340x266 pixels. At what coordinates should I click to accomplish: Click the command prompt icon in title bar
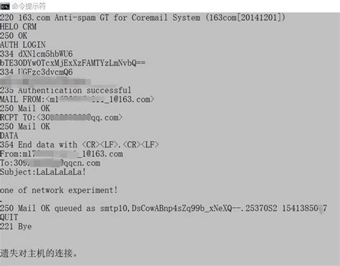pos(5,6)
